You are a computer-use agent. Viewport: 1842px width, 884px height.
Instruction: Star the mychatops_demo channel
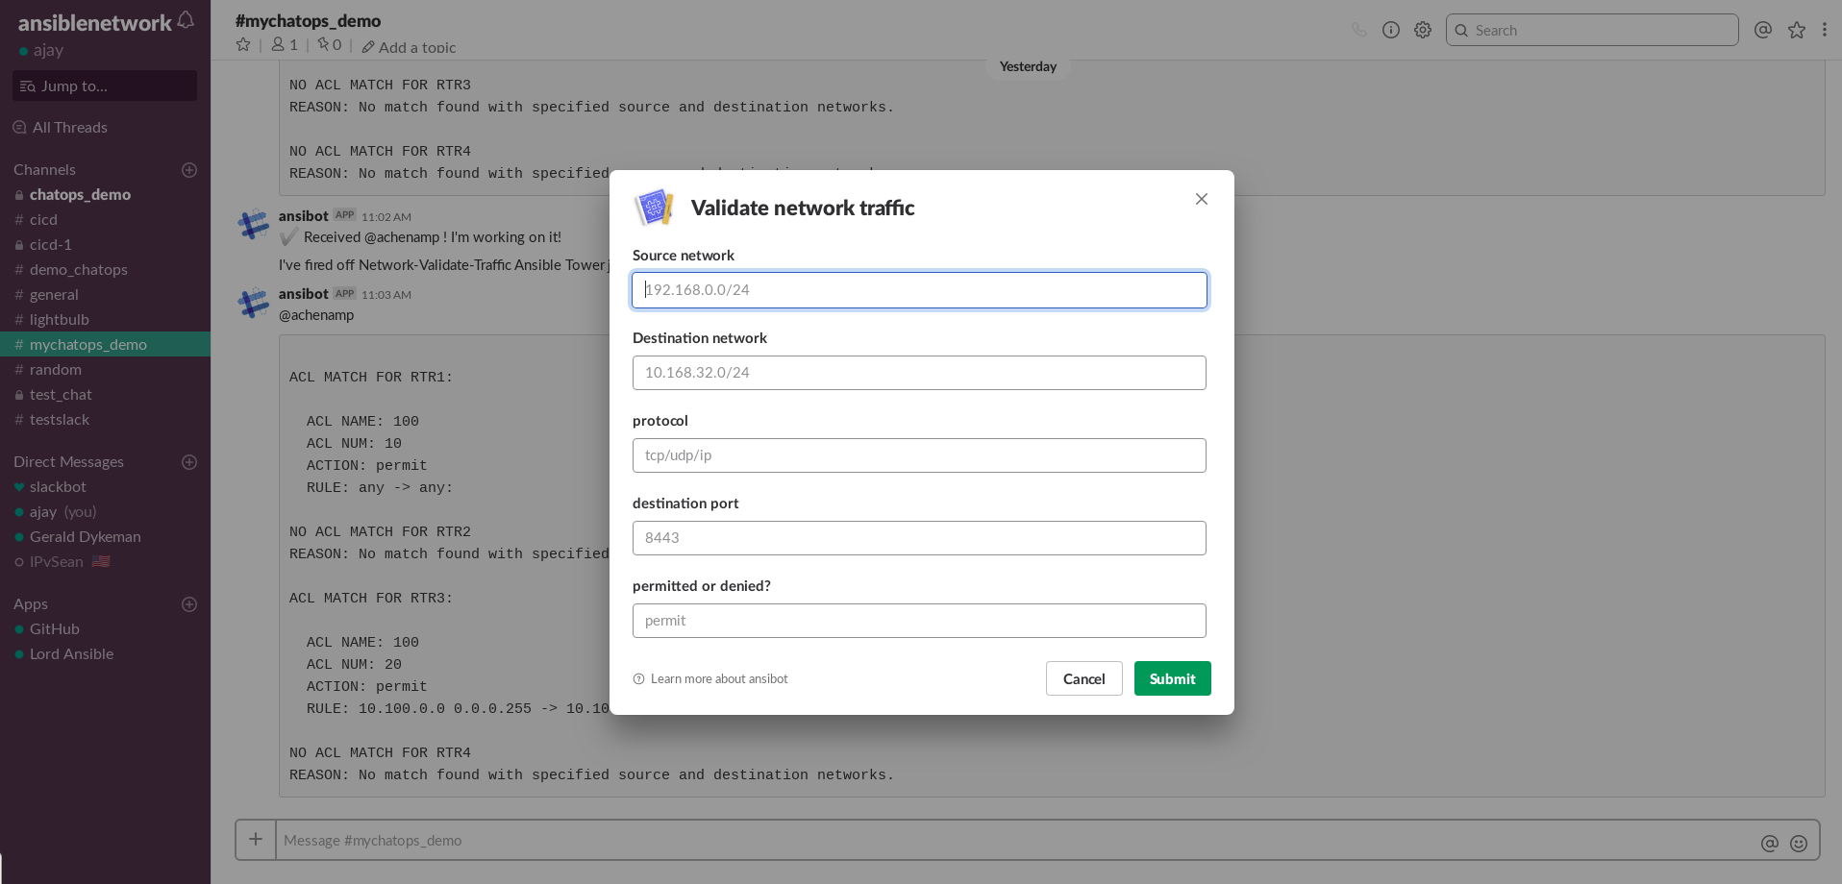243,45
